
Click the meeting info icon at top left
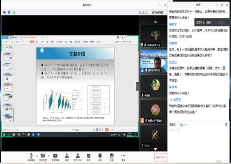tap(4, 12)
